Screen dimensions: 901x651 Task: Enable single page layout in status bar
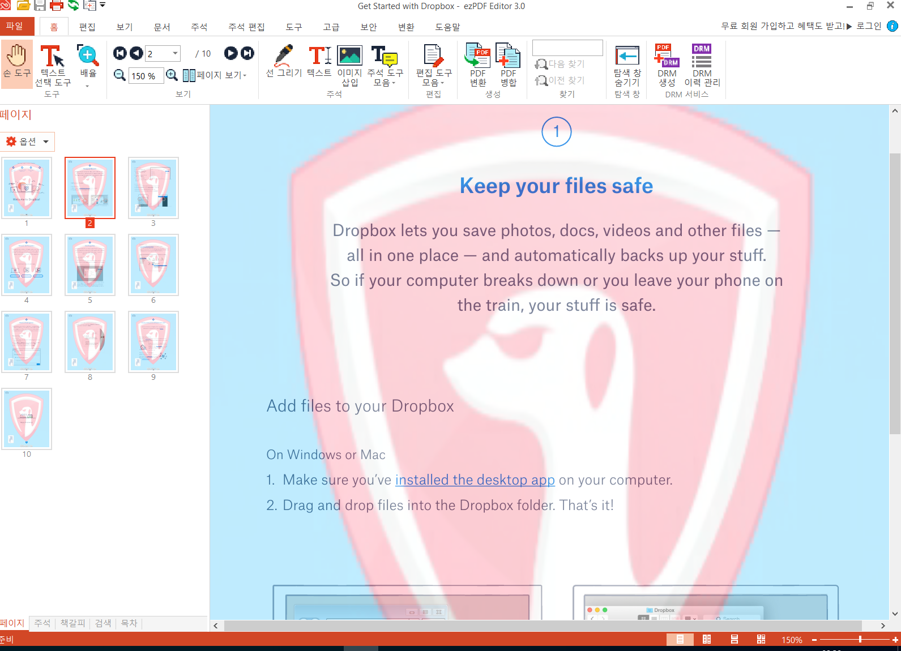(x=680, y=639)
